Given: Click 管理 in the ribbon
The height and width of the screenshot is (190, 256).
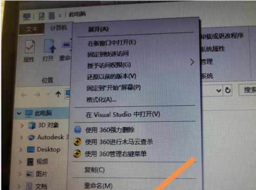Looking at the screenshot, I should point(207,62).
